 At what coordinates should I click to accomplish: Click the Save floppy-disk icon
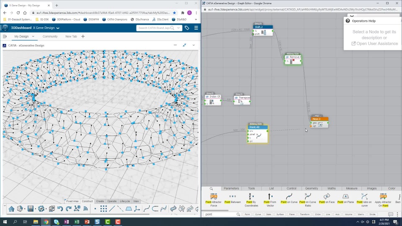31,209
